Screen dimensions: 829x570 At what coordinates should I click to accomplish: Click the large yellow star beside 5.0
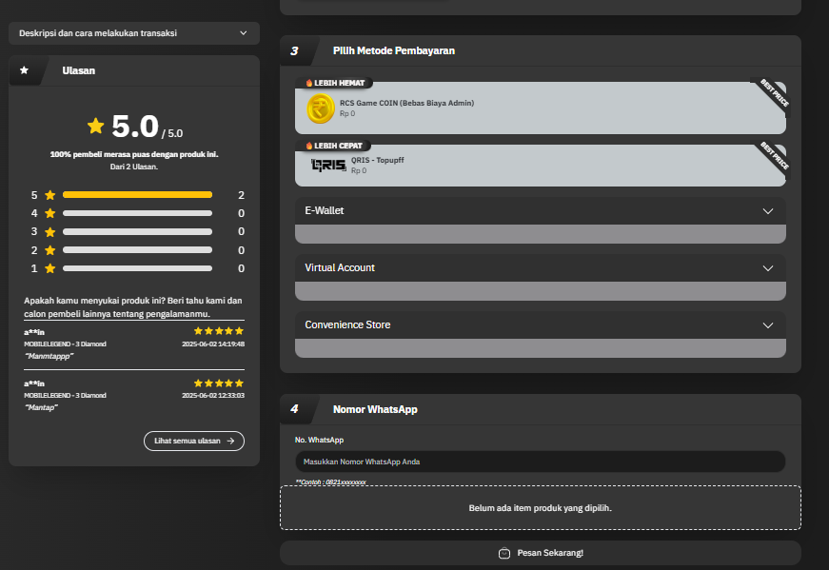(x=95, y=126)
